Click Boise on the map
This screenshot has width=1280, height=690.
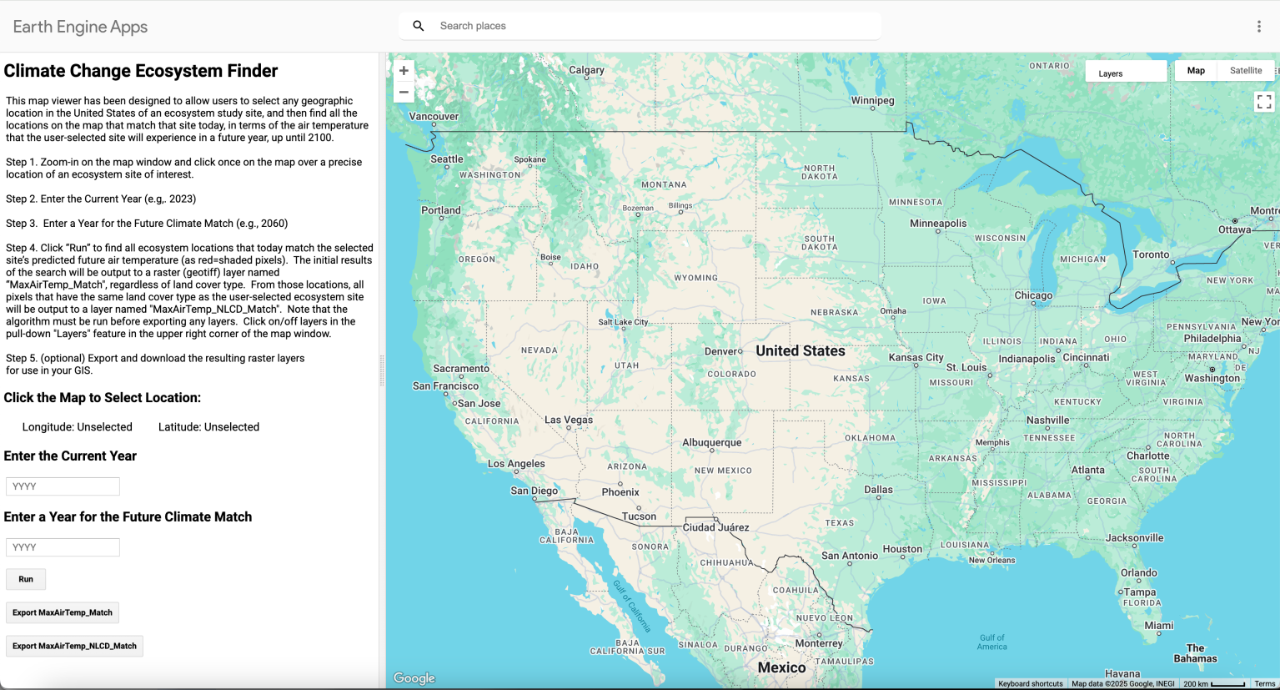[x=550, y=257]
